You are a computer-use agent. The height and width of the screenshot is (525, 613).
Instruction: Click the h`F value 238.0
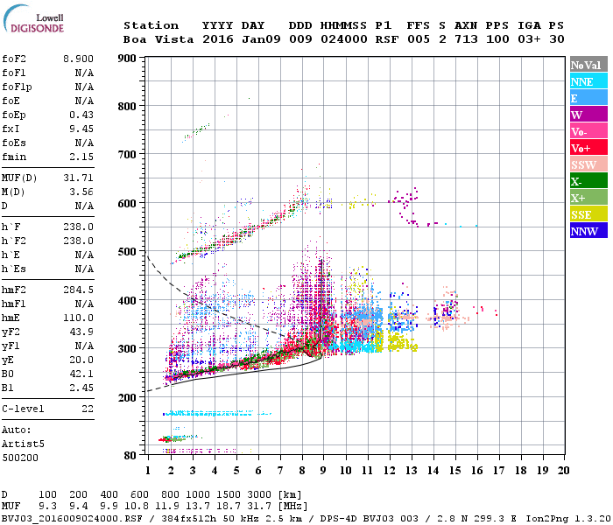click(78, 227)
